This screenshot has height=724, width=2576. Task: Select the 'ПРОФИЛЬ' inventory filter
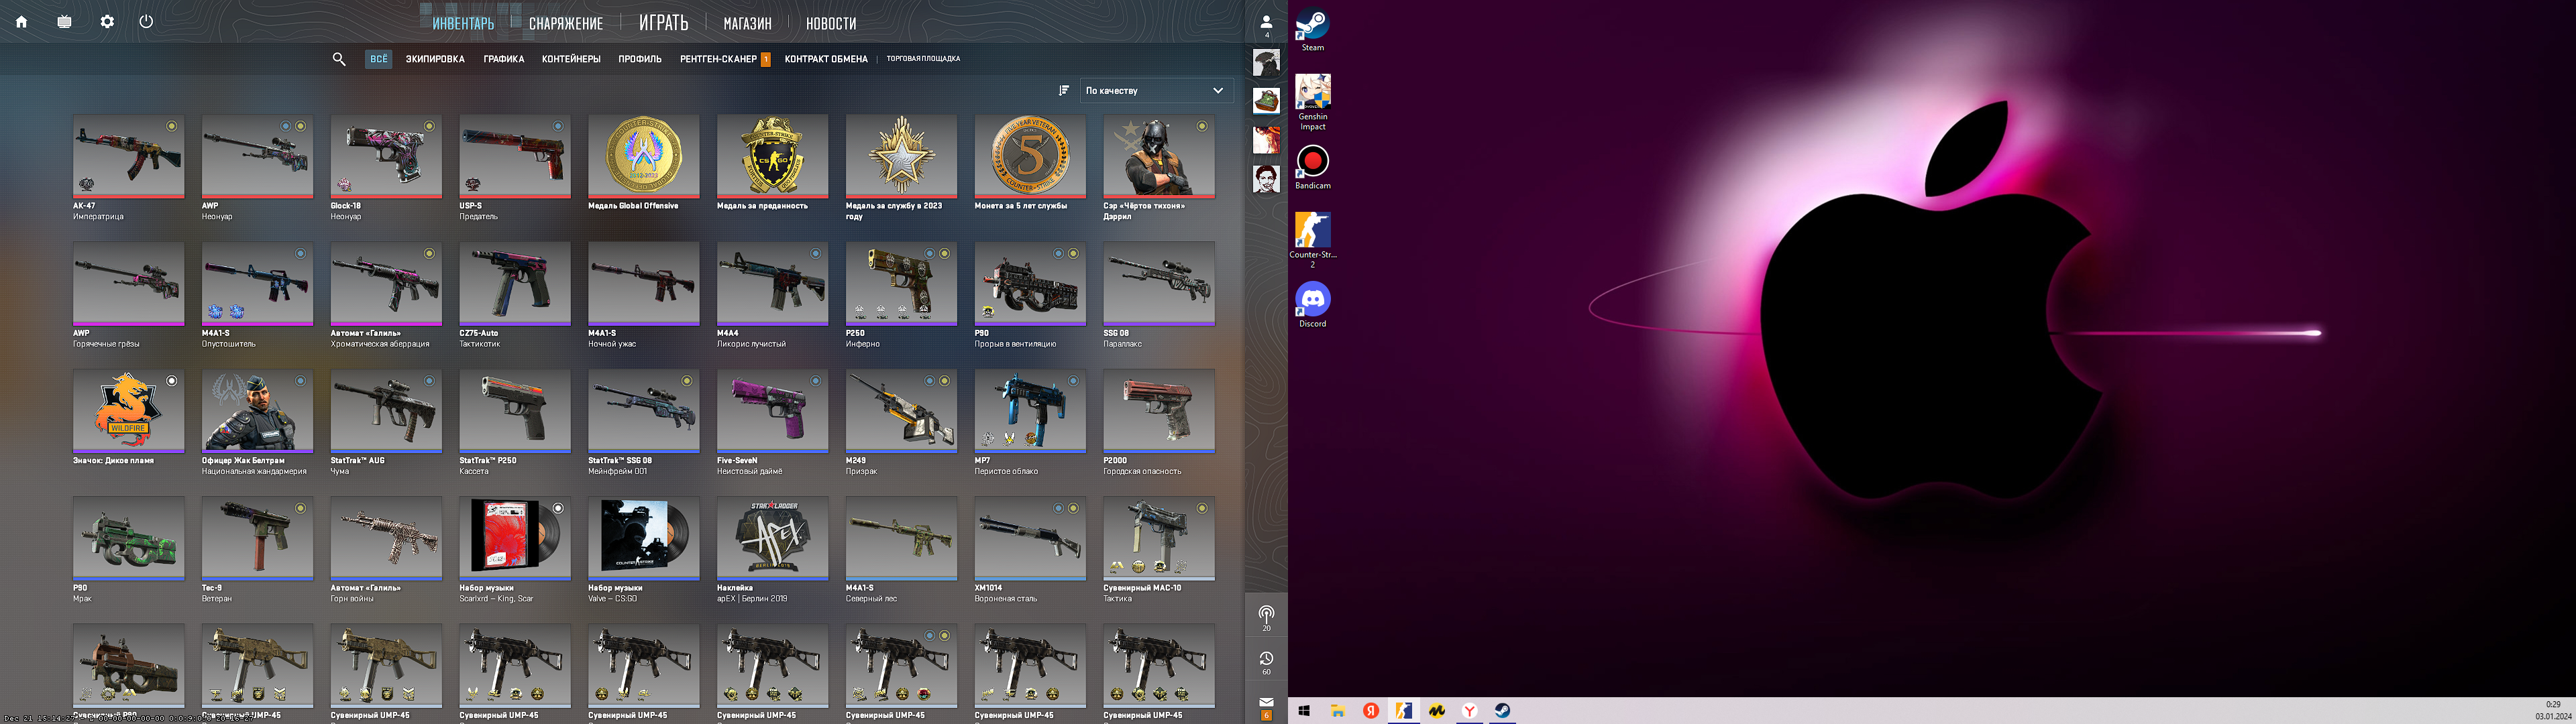coord(640,59)
